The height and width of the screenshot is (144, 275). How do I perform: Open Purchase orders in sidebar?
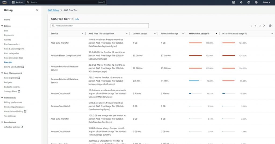pyautogui.click(x=12, y=44)
